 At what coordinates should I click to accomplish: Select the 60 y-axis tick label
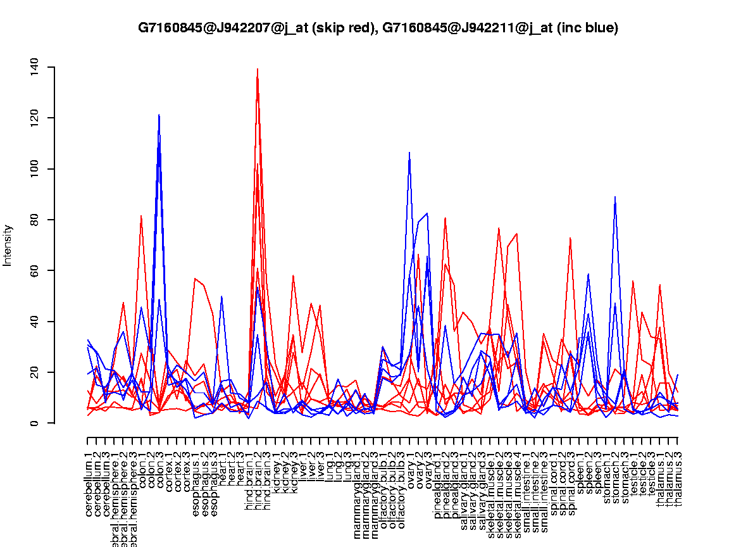pos(34,271)
